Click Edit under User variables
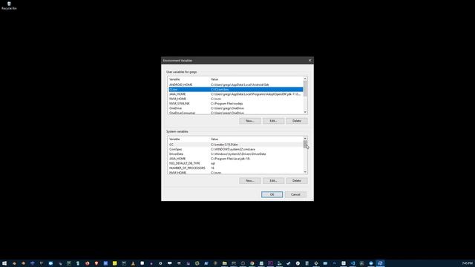The width and height of the screenshot is (475, 267). (x=273, y=121)
